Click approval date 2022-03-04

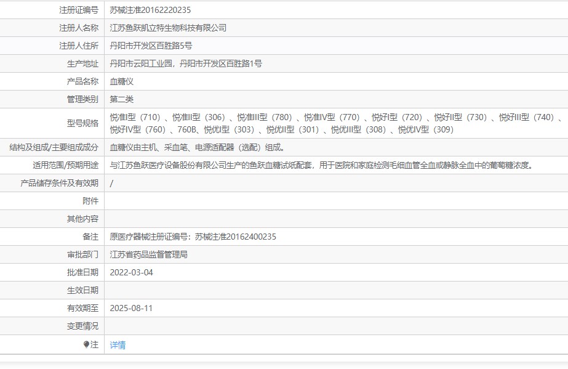click(x=132, y=272)
